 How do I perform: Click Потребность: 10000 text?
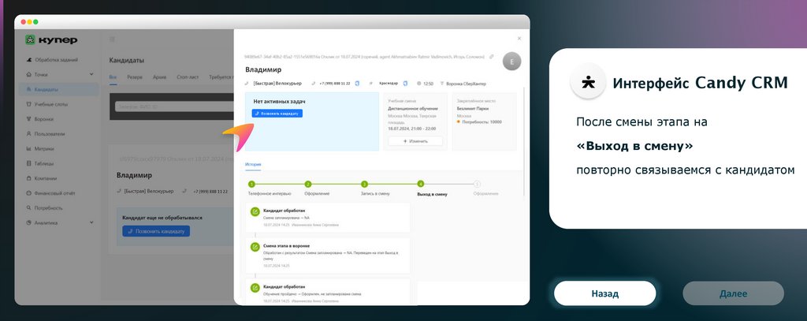[x=482, y=122]
